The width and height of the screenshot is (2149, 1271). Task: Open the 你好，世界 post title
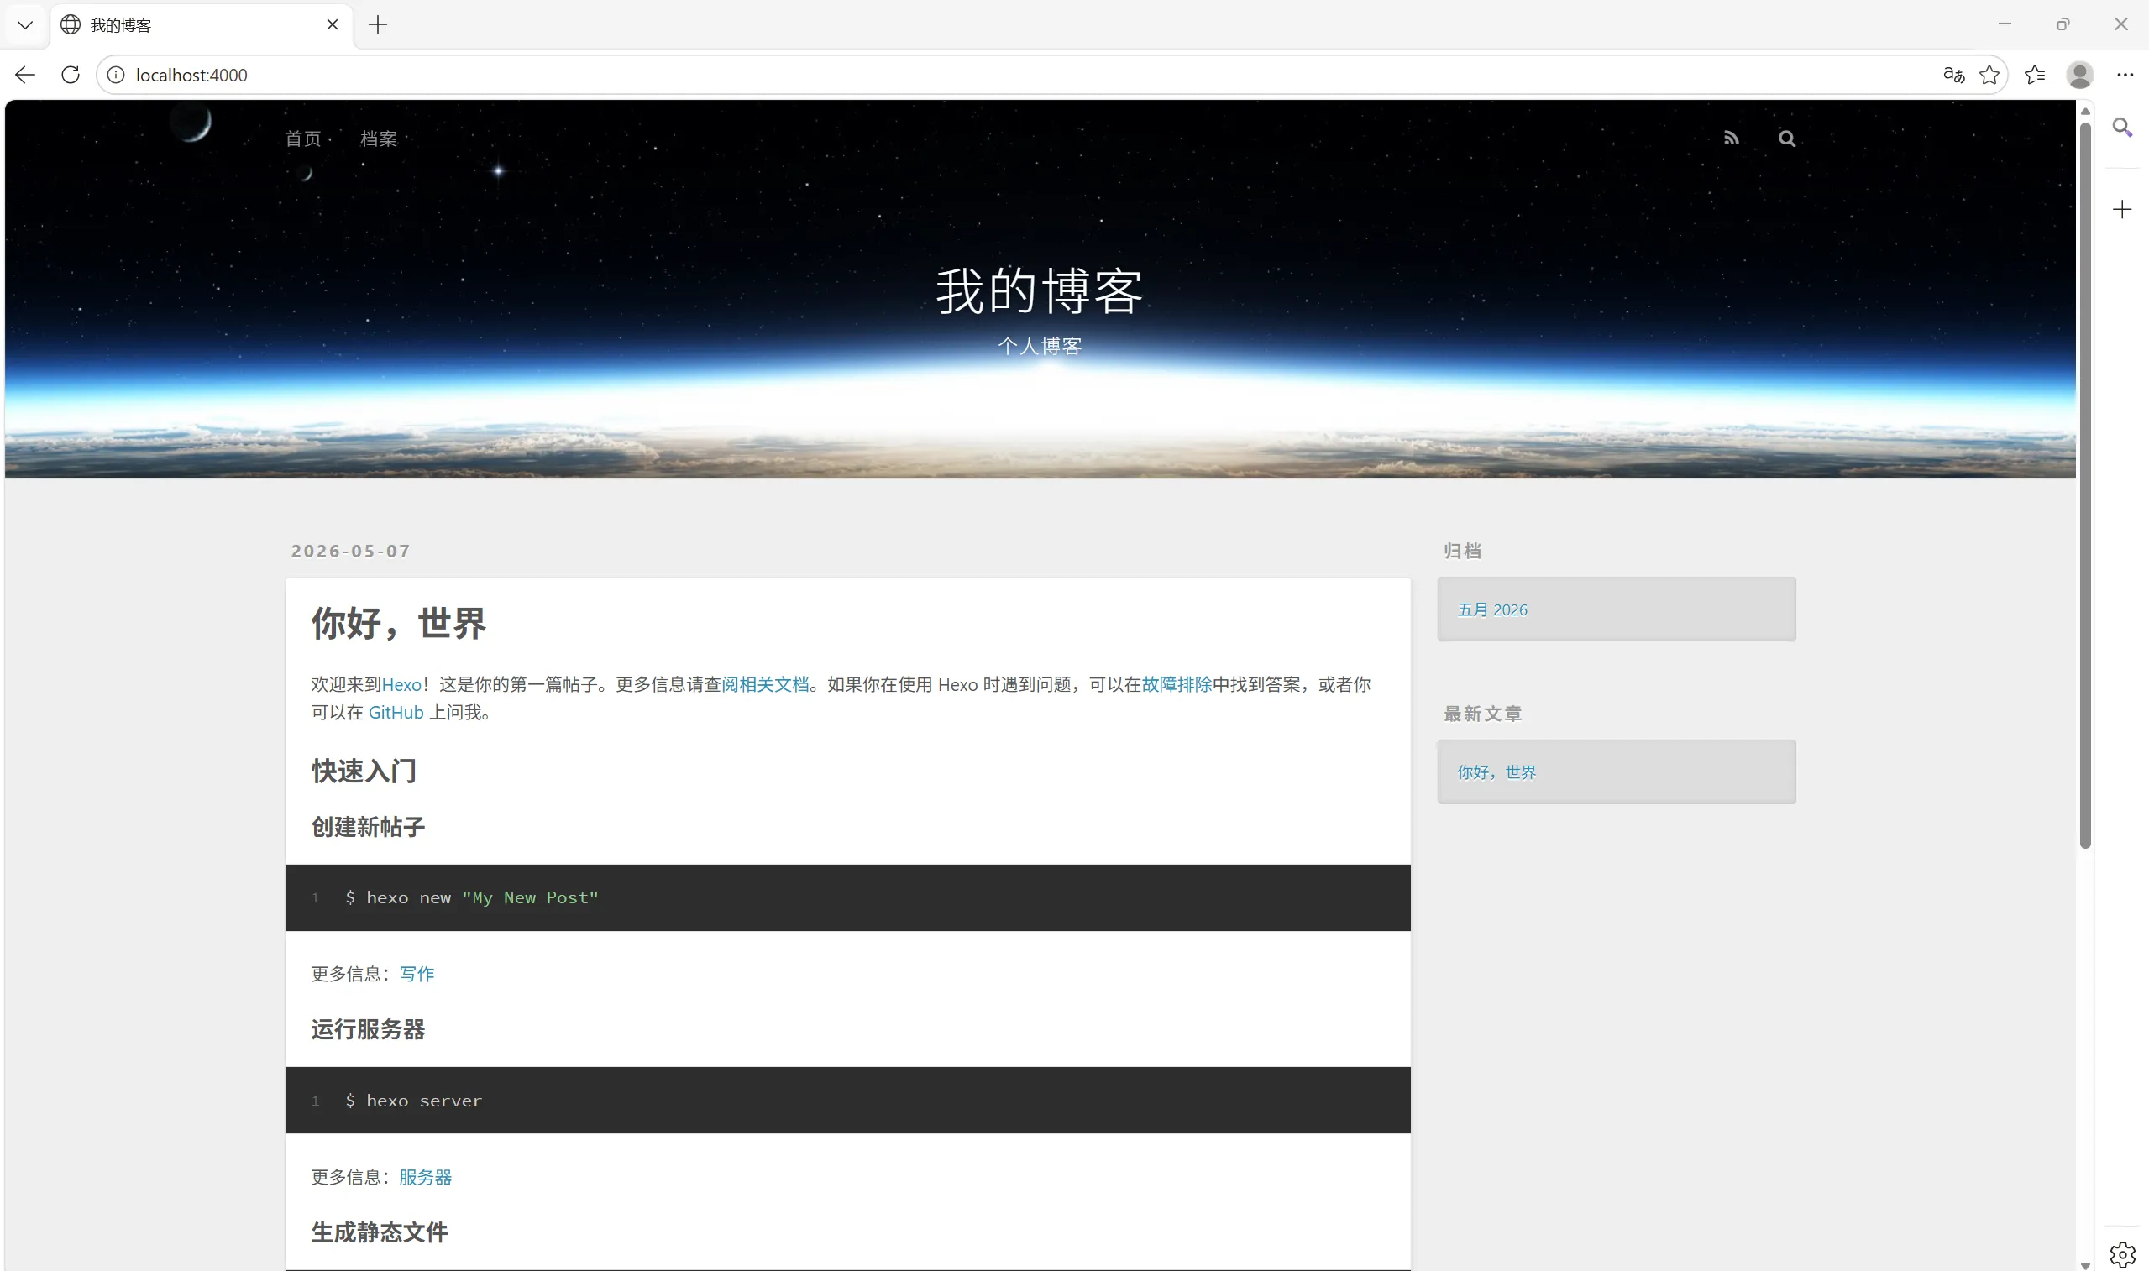click(x=398, y=623)
